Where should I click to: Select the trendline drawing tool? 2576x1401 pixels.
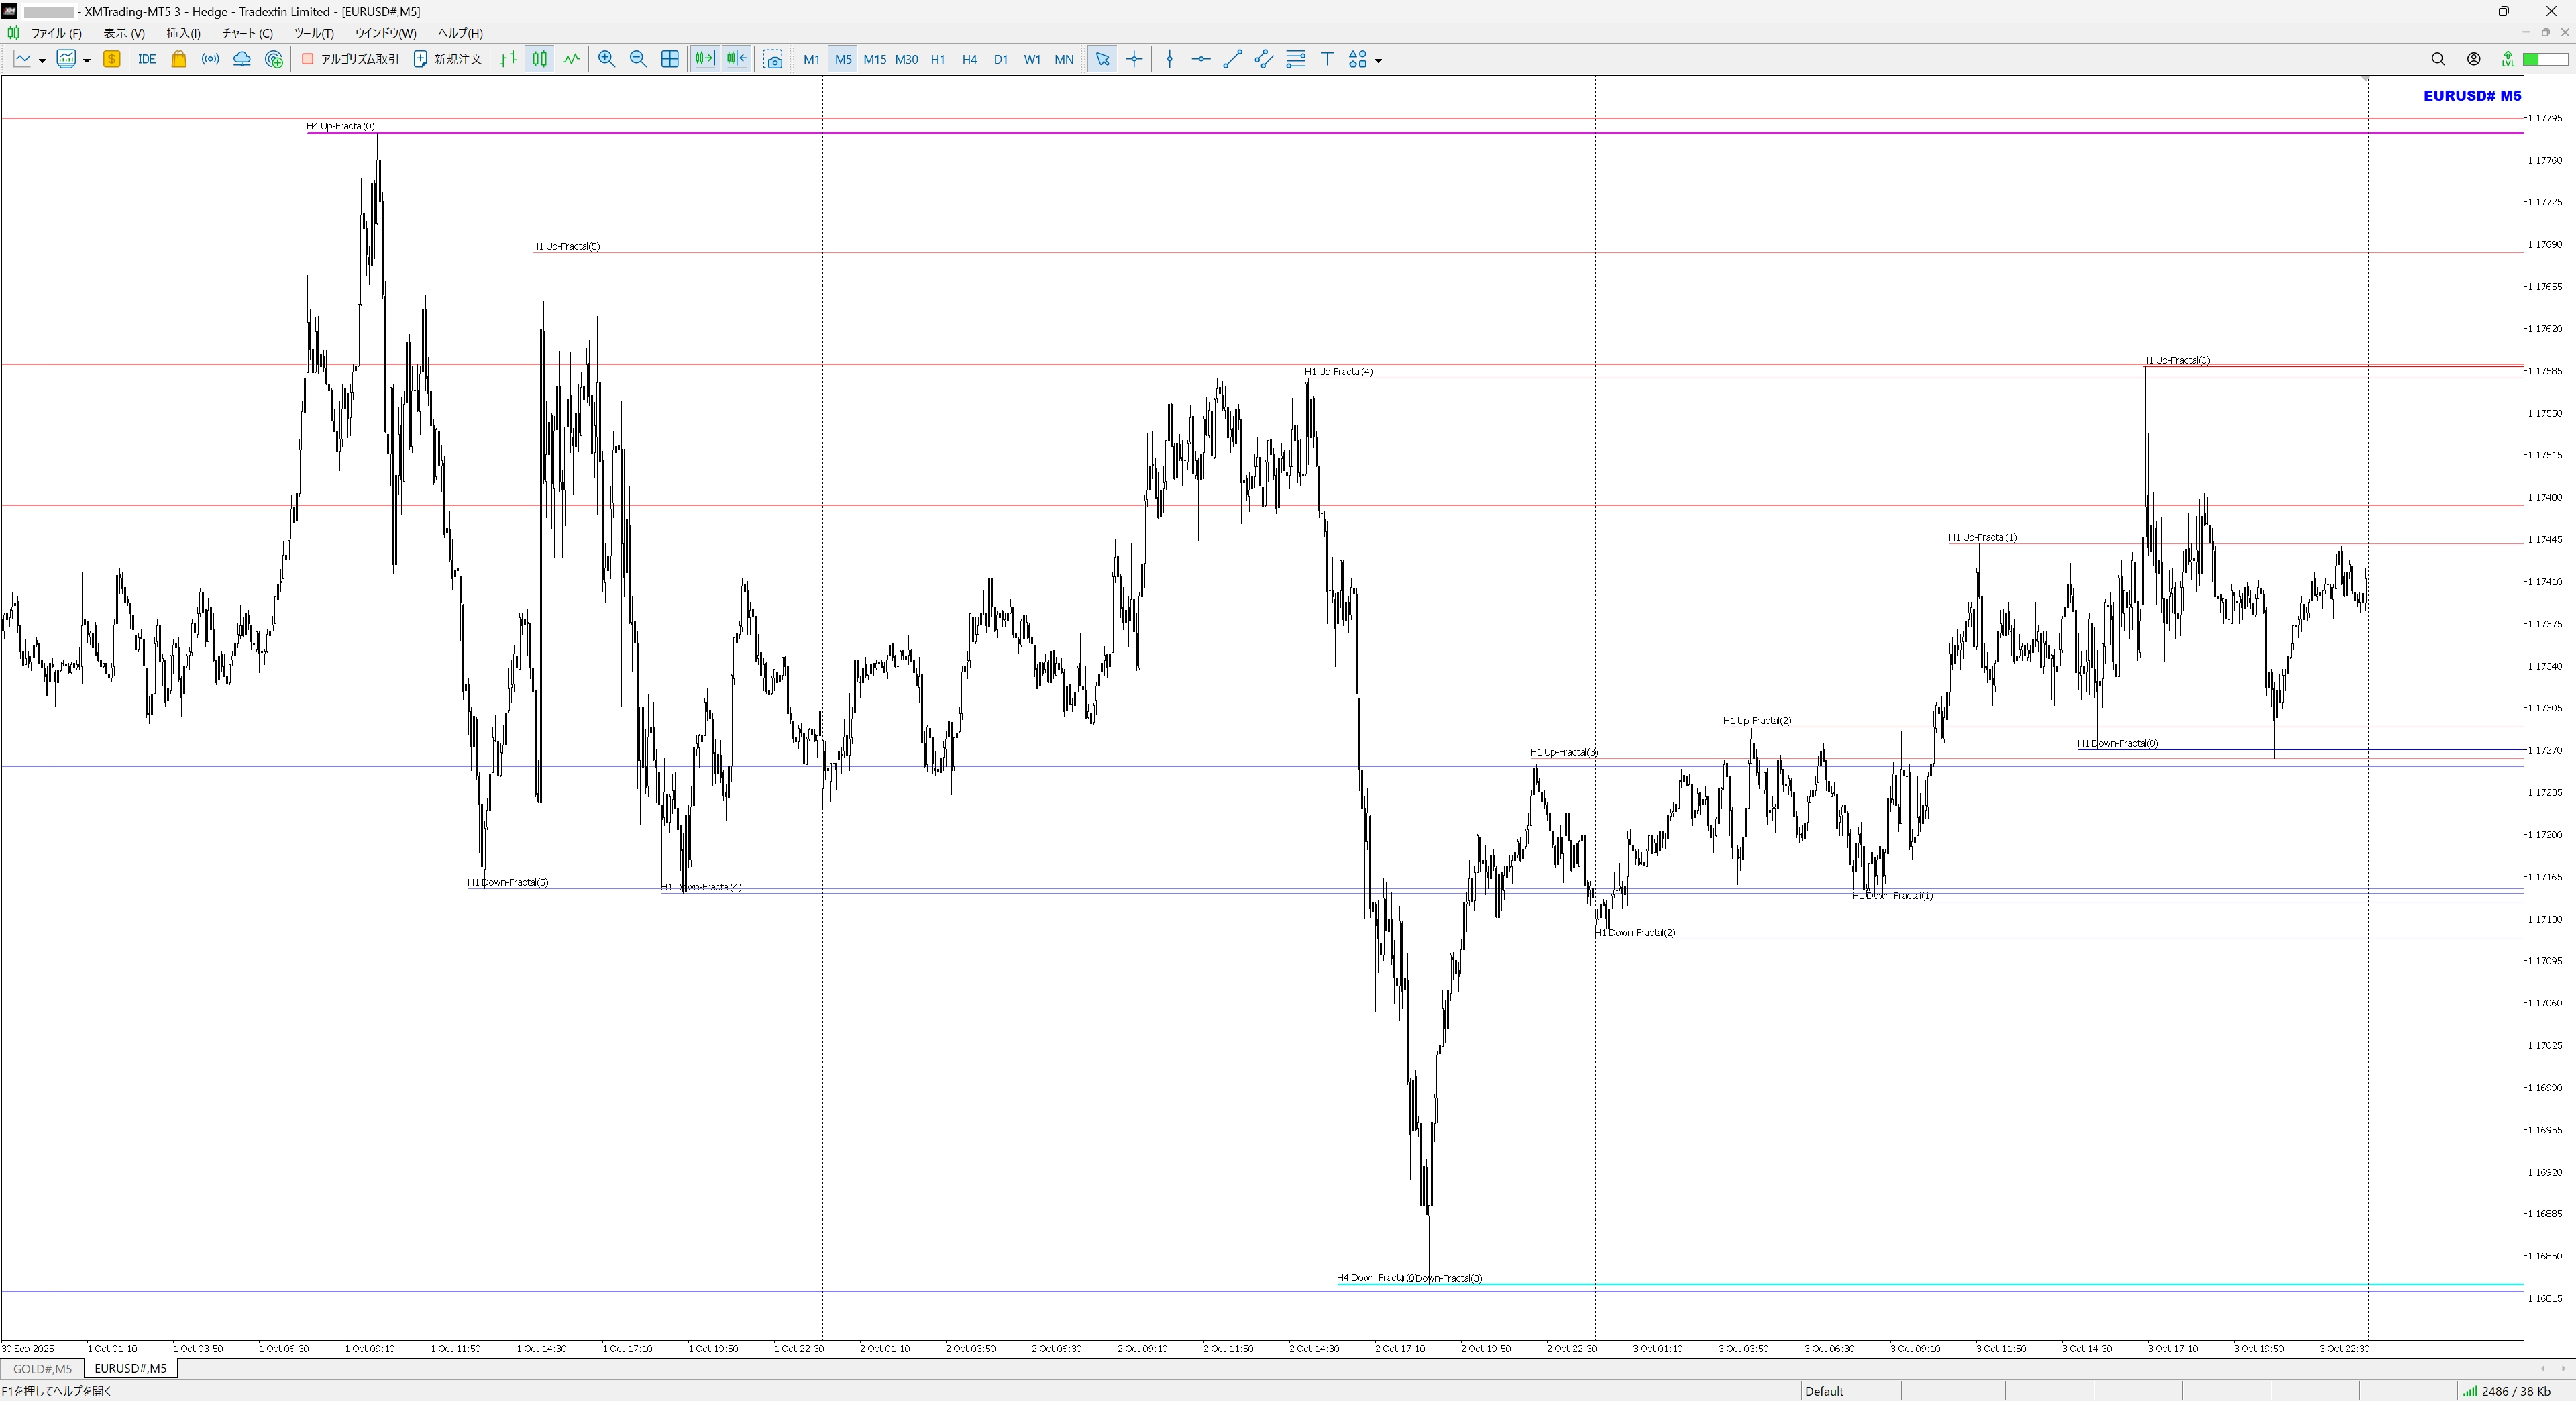[x=1232, y=59]
